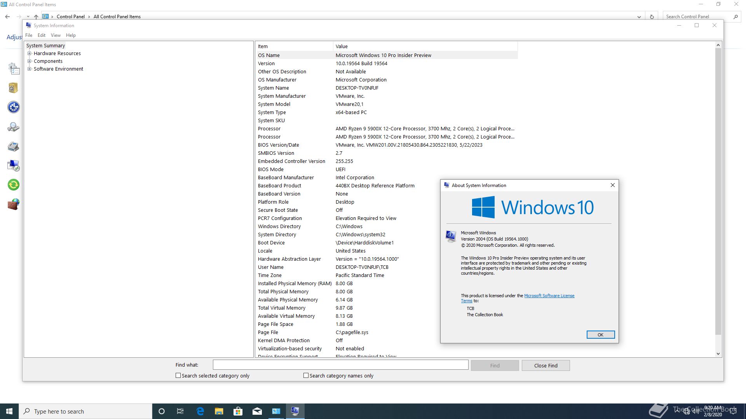The height and width of the screenshot is (419, 746).
Task: Click Type here to search taskbar box
Action: (85, 411)
